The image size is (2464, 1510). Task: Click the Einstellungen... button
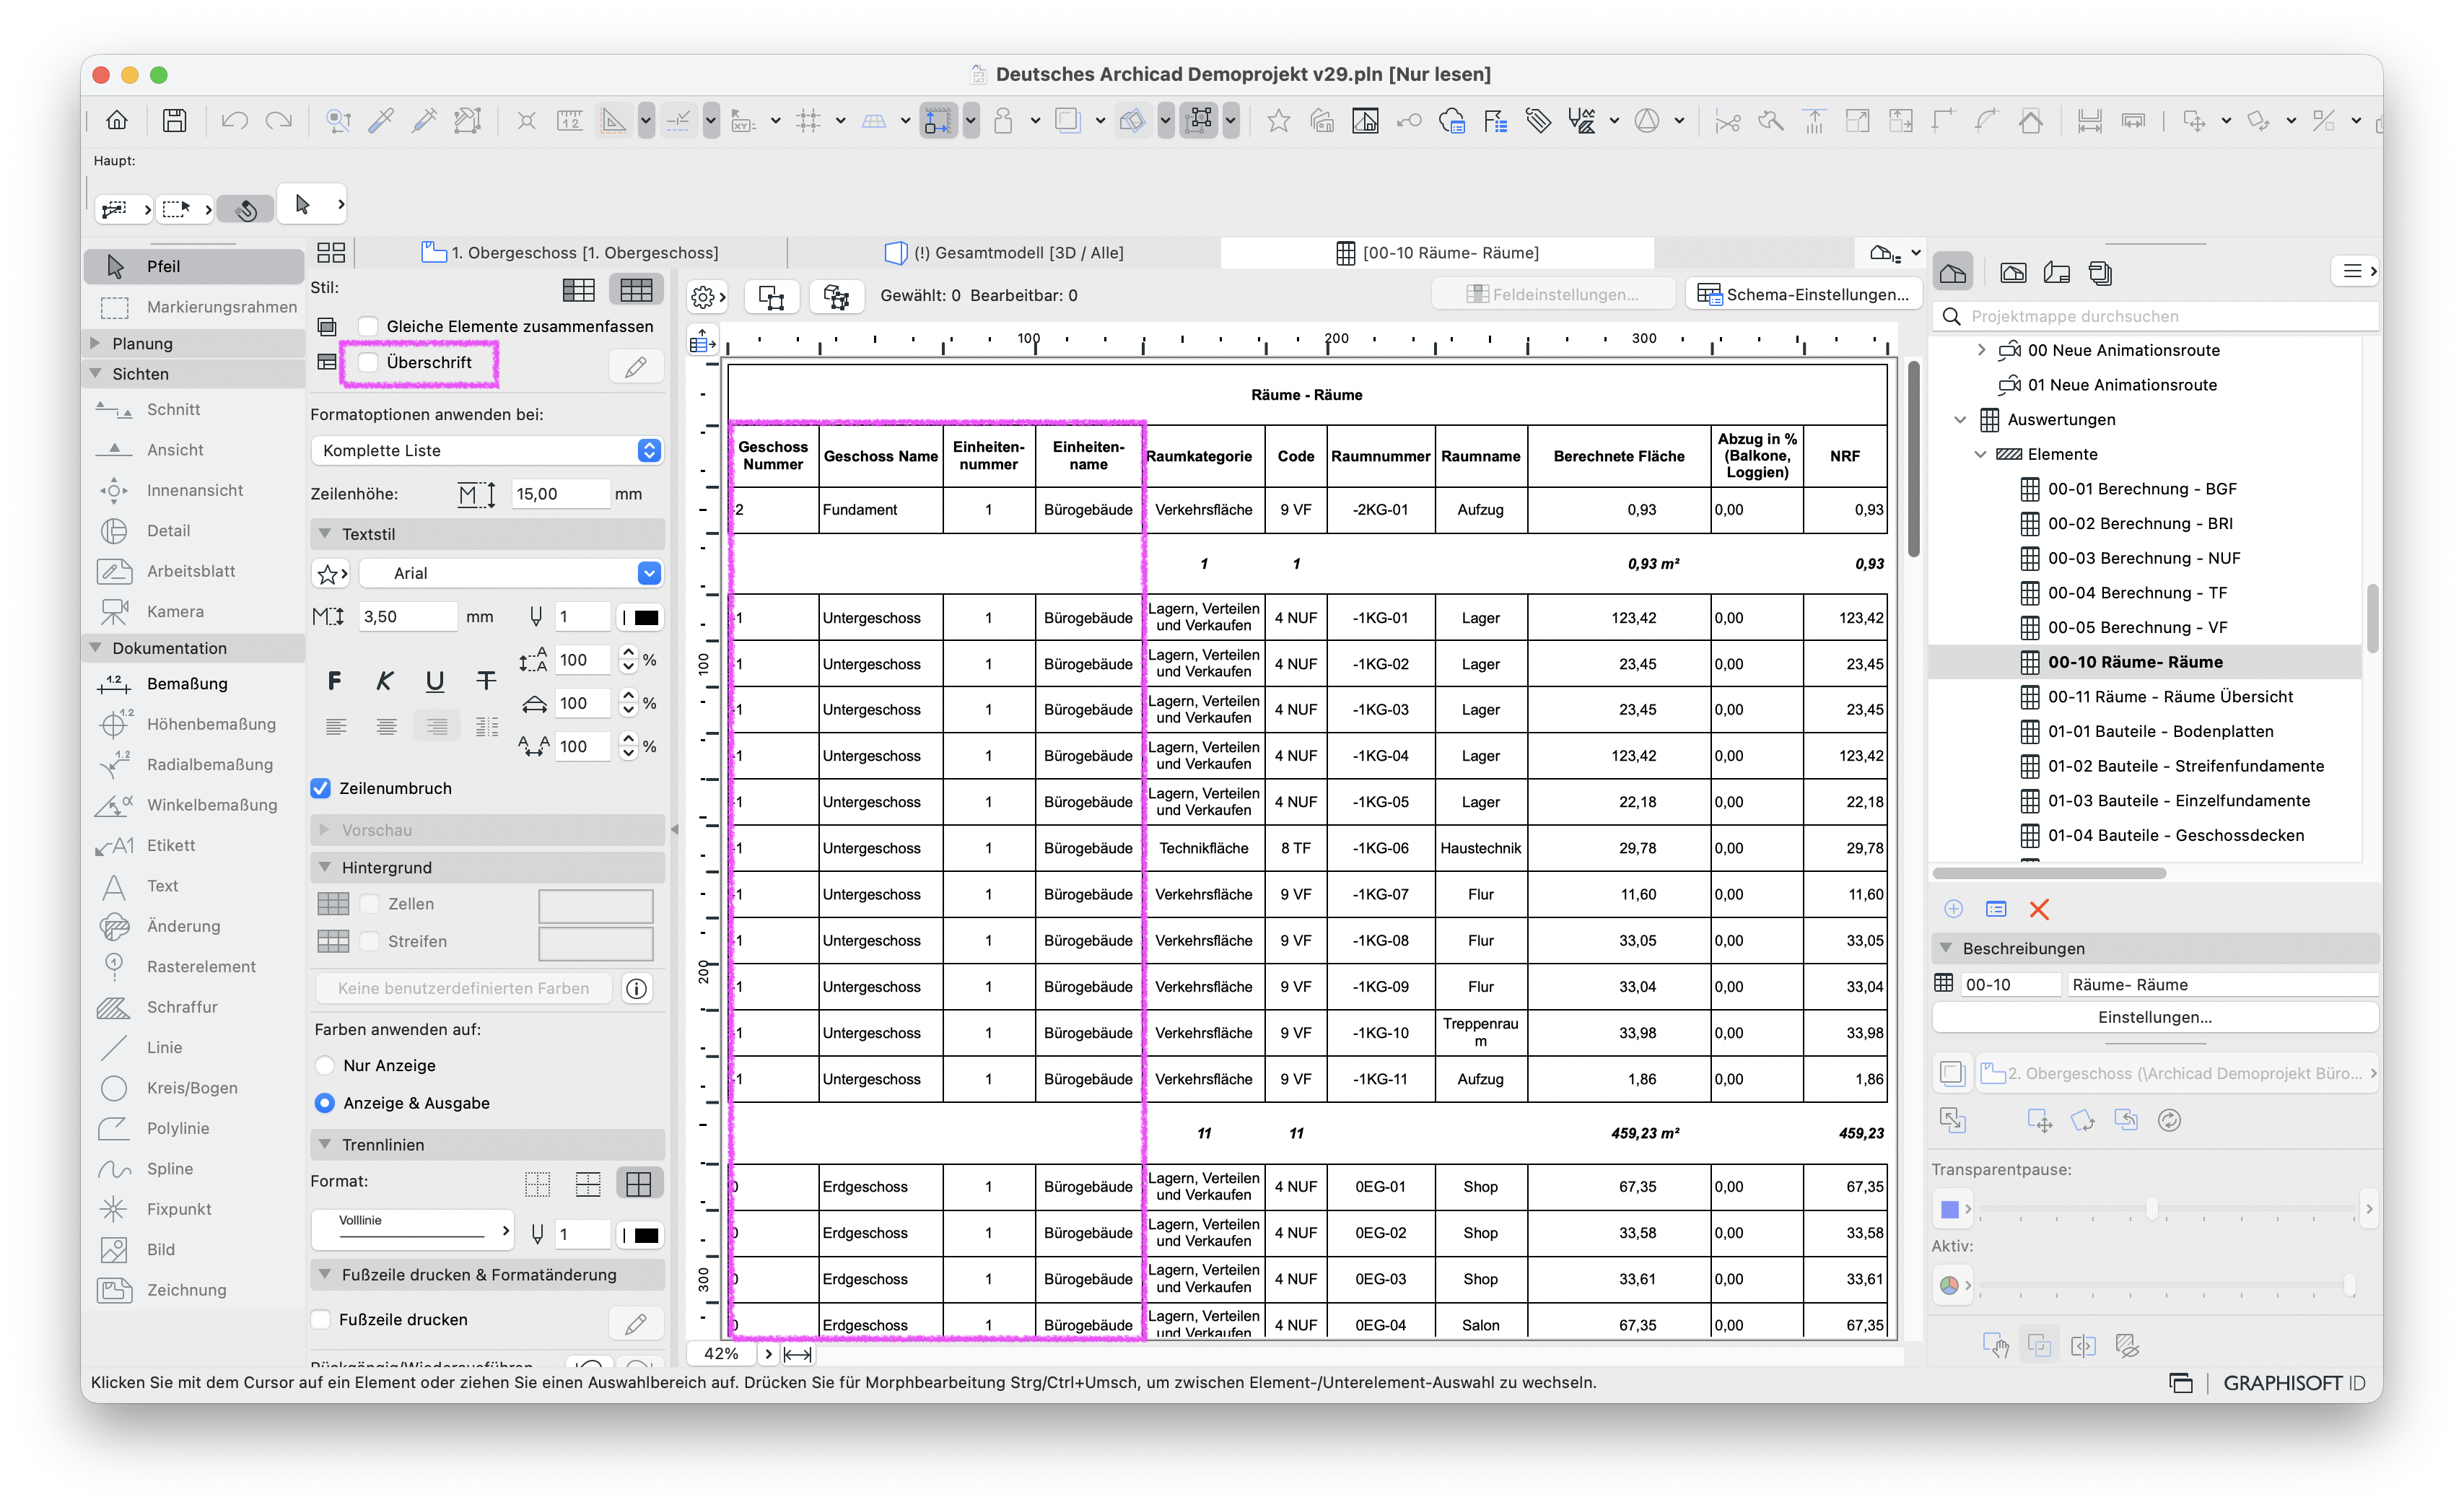click(x=2154, y=1017)
